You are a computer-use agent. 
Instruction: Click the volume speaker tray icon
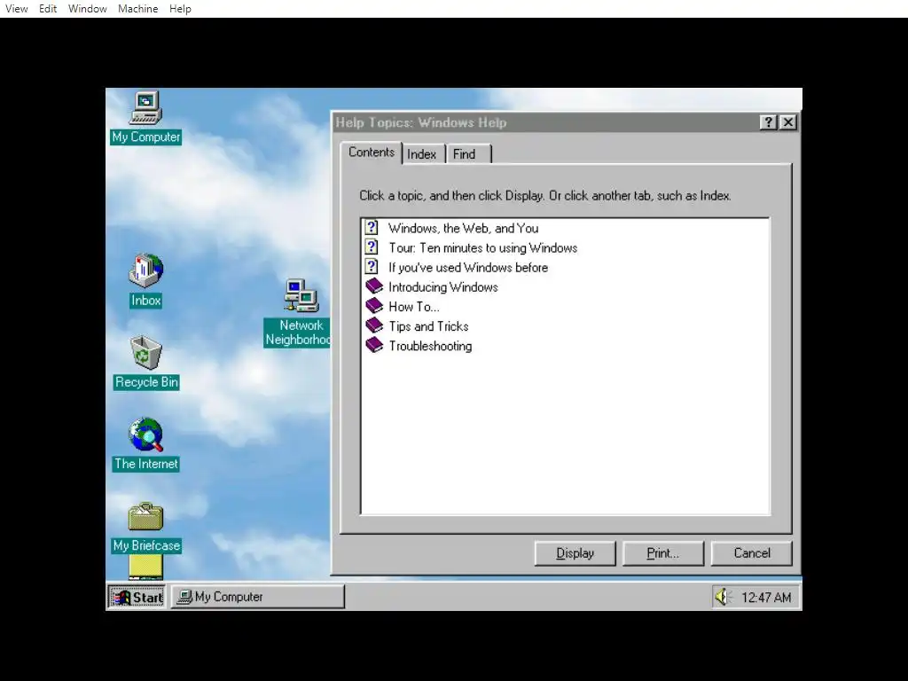click(722, 597)
